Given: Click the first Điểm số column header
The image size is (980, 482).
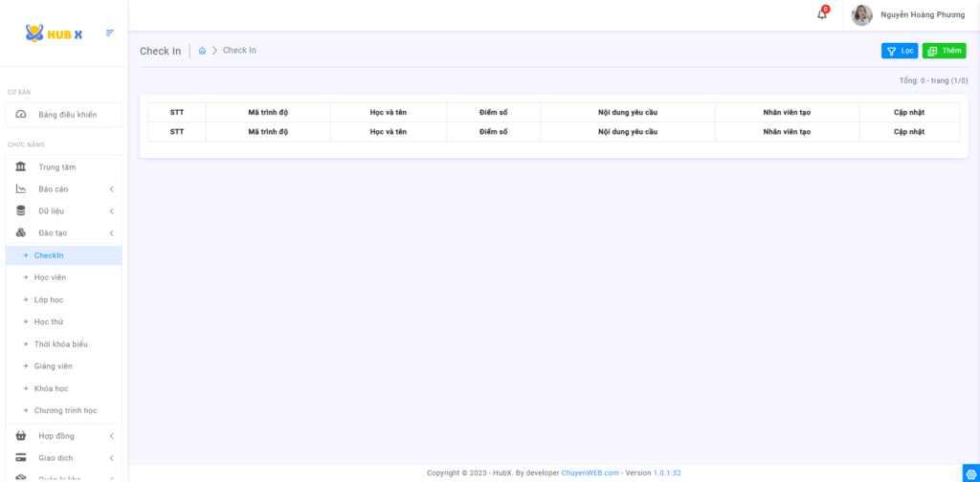Looking at the screenshot, I should [493, 113].
